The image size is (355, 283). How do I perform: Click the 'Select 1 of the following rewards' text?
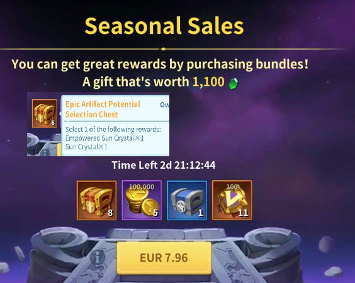tap(113, 129)
